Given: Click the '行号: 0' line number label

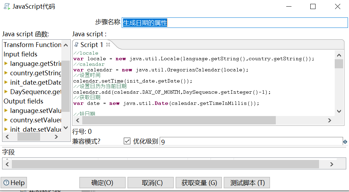Looking at the screenshot, I should click(x=82, y=131).
